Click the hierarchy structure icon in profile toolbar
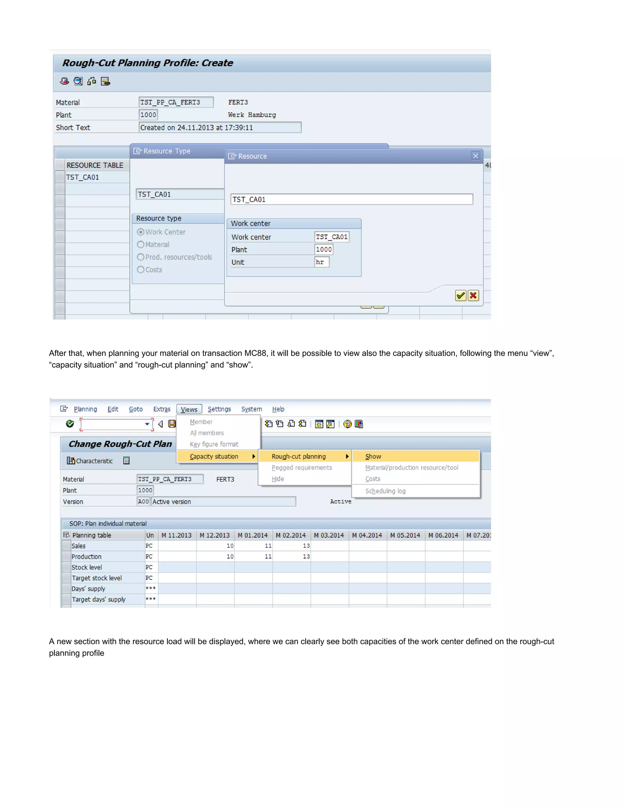Viewport: 625px width, 809px height. 92,81
